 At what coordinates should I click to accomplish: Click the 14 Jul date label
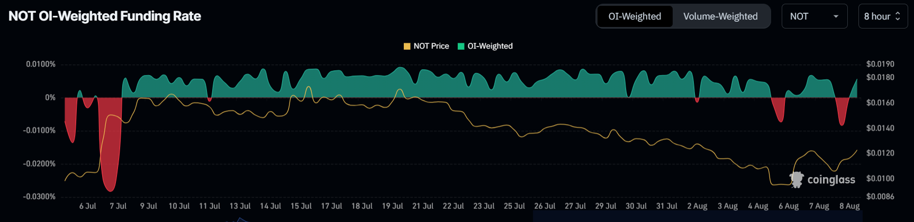[270, 206]
